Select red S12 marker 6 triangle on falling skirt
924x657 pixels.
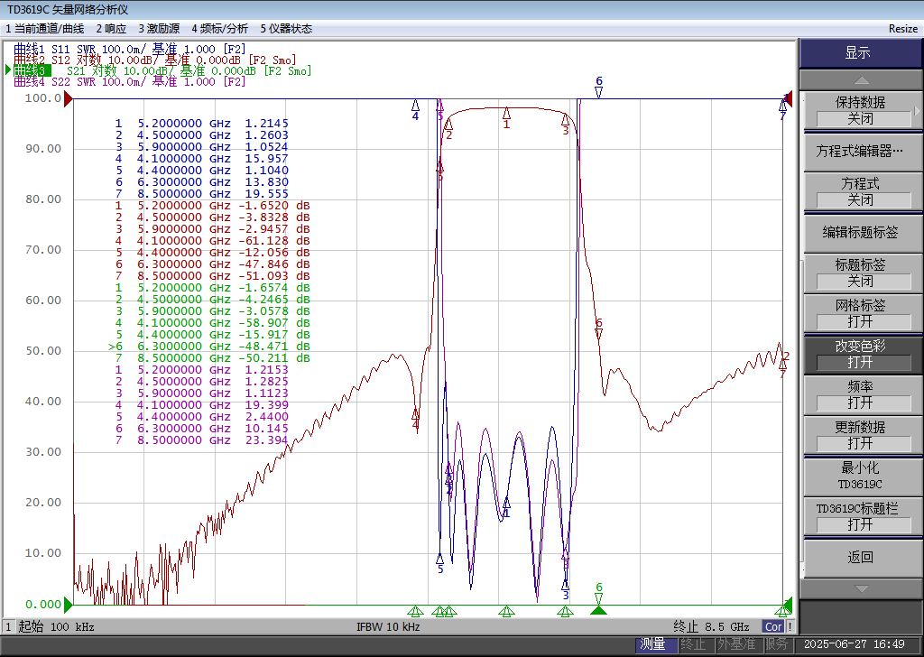pos(599,334)
